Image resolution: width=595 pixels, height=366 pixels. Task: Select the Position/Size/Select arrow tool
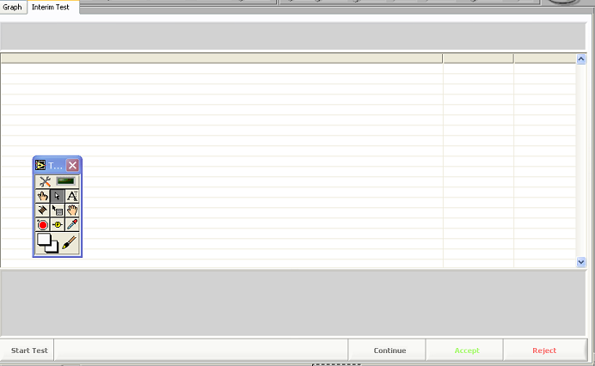58,196
